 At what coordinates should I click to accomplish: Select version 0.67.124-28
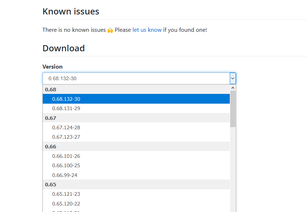click(x=136, y=127)
